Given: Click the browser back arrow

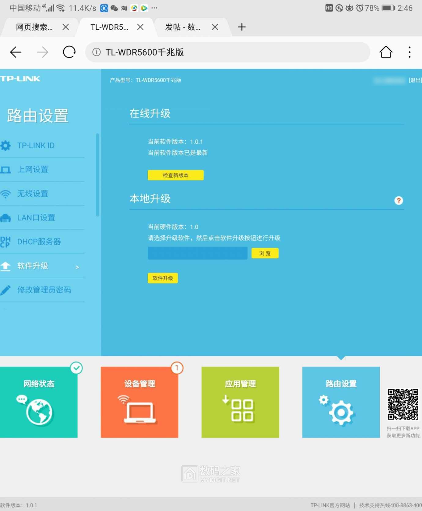Looking at the screenshot, I should pyautogui.click(x=16, y=52).
